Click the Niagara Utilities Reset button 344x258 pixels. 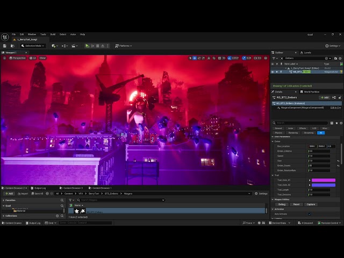[296, 204]
